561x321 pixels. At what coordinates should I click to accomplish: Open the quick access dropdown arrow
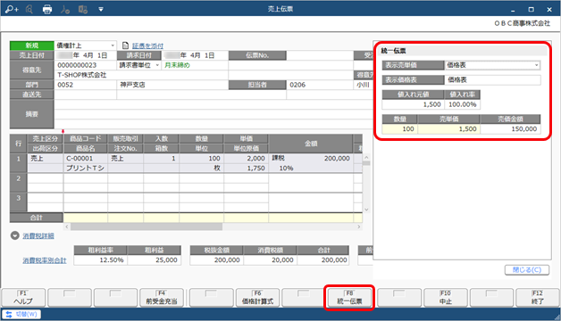(x=101, y=9)
